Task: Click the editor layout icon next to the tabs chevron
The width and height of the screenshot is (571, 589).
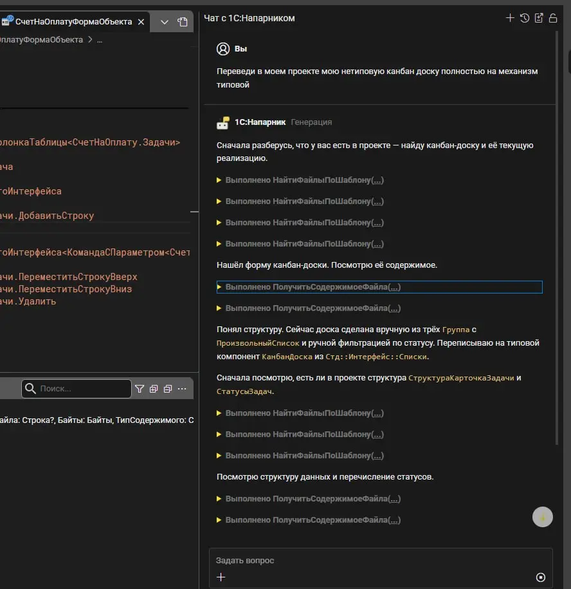Action: tap(183, 22)
